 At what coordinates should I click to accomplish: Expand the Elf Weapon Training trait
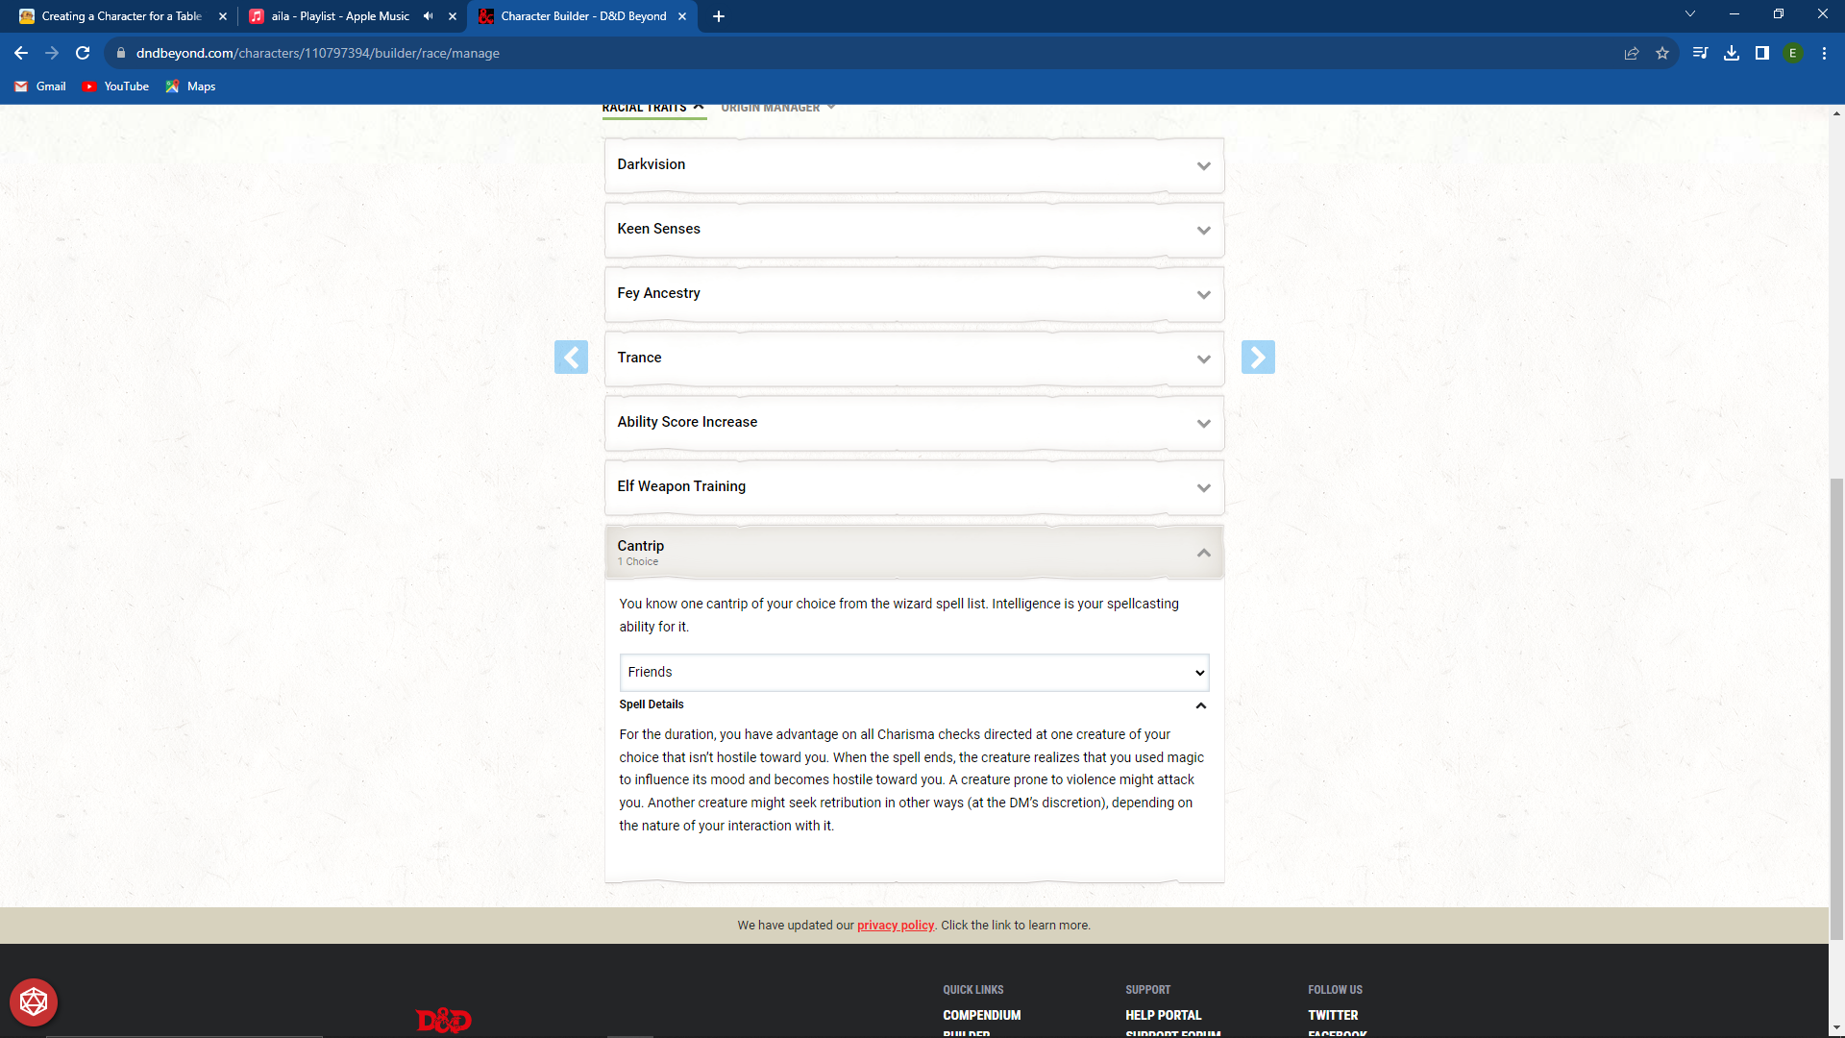pos(1203,487)
